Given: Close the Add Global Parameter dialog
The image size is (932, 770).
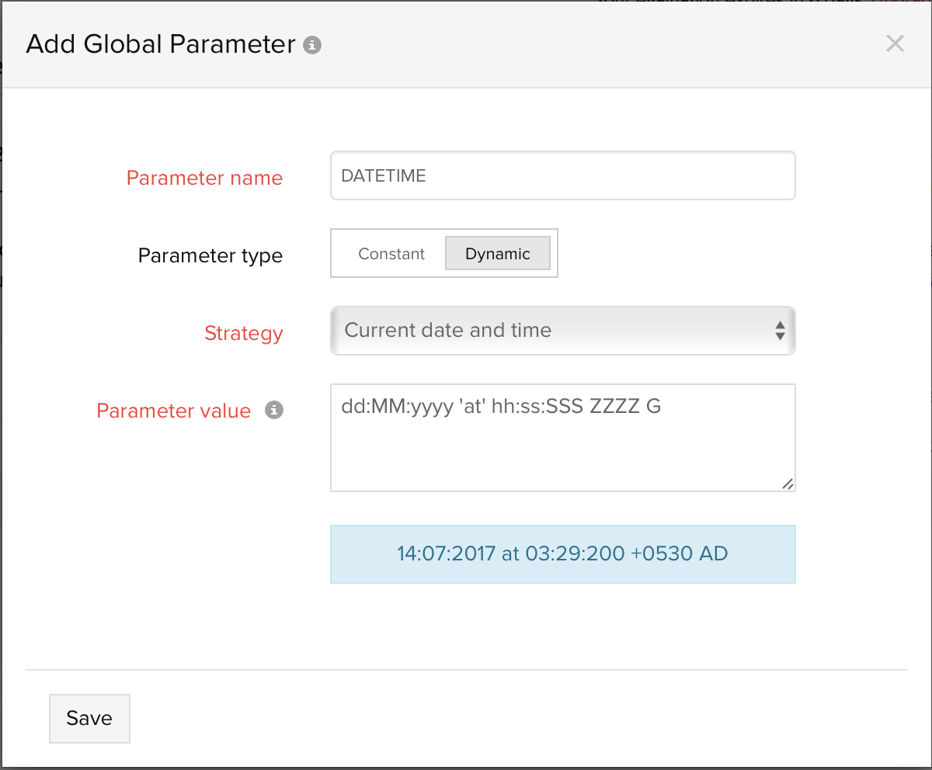Looking at the screenshot, I should click(895, 43).
